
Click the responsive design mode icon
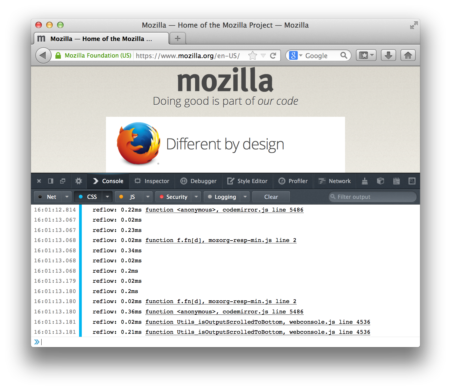(412, 181)
